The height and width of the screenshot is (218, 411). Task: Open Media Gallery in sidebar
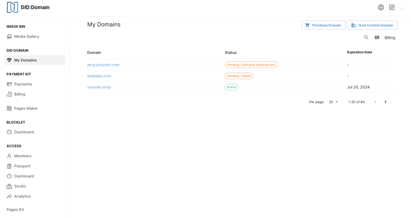click(26, 36)
